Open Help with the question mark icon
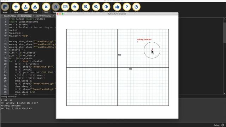 [127, 7]
